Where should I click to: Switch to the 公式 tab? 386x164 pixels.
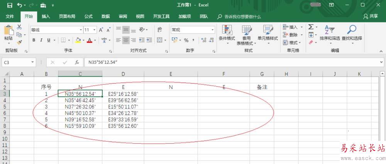coord(88,17)
